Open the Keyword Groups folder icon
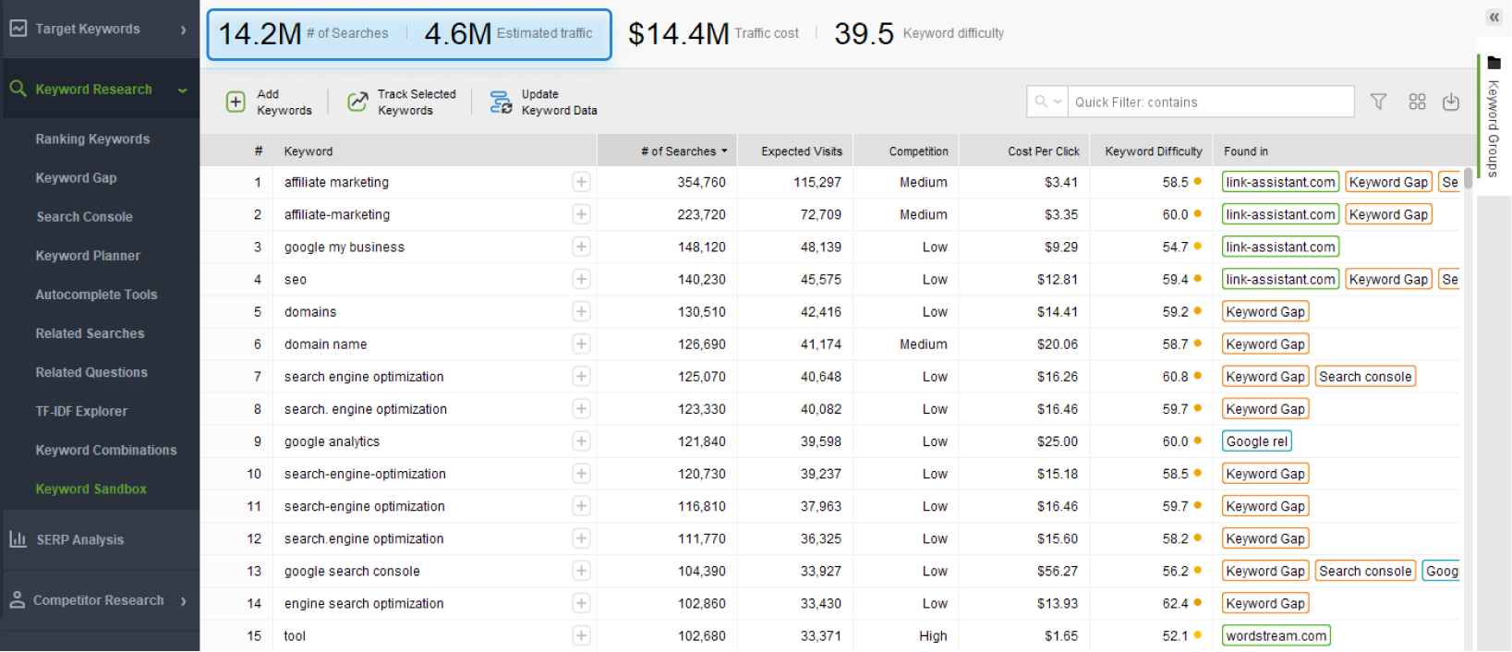 [x=1494, y=64]
